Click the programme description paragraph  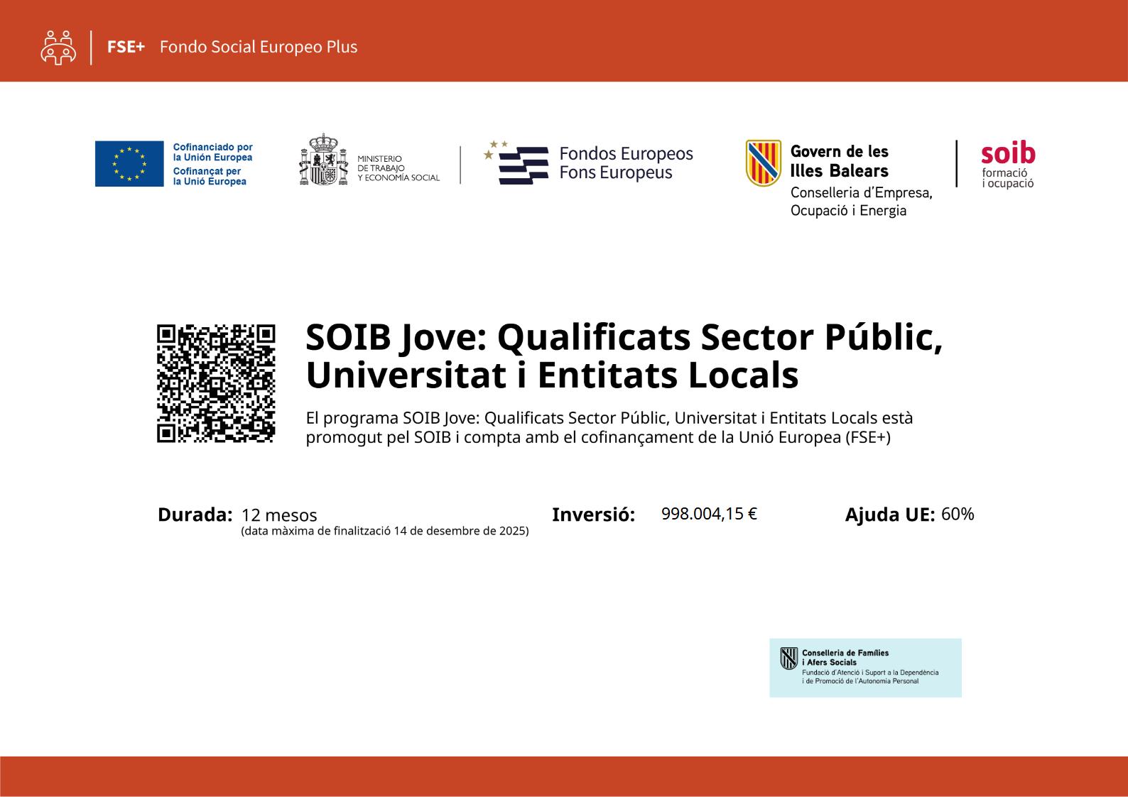click(x=609, y=427)
